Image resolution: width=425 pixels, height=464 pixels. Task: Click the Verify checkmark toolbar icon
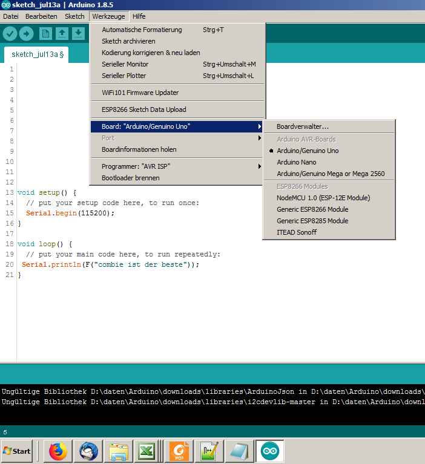10,33
